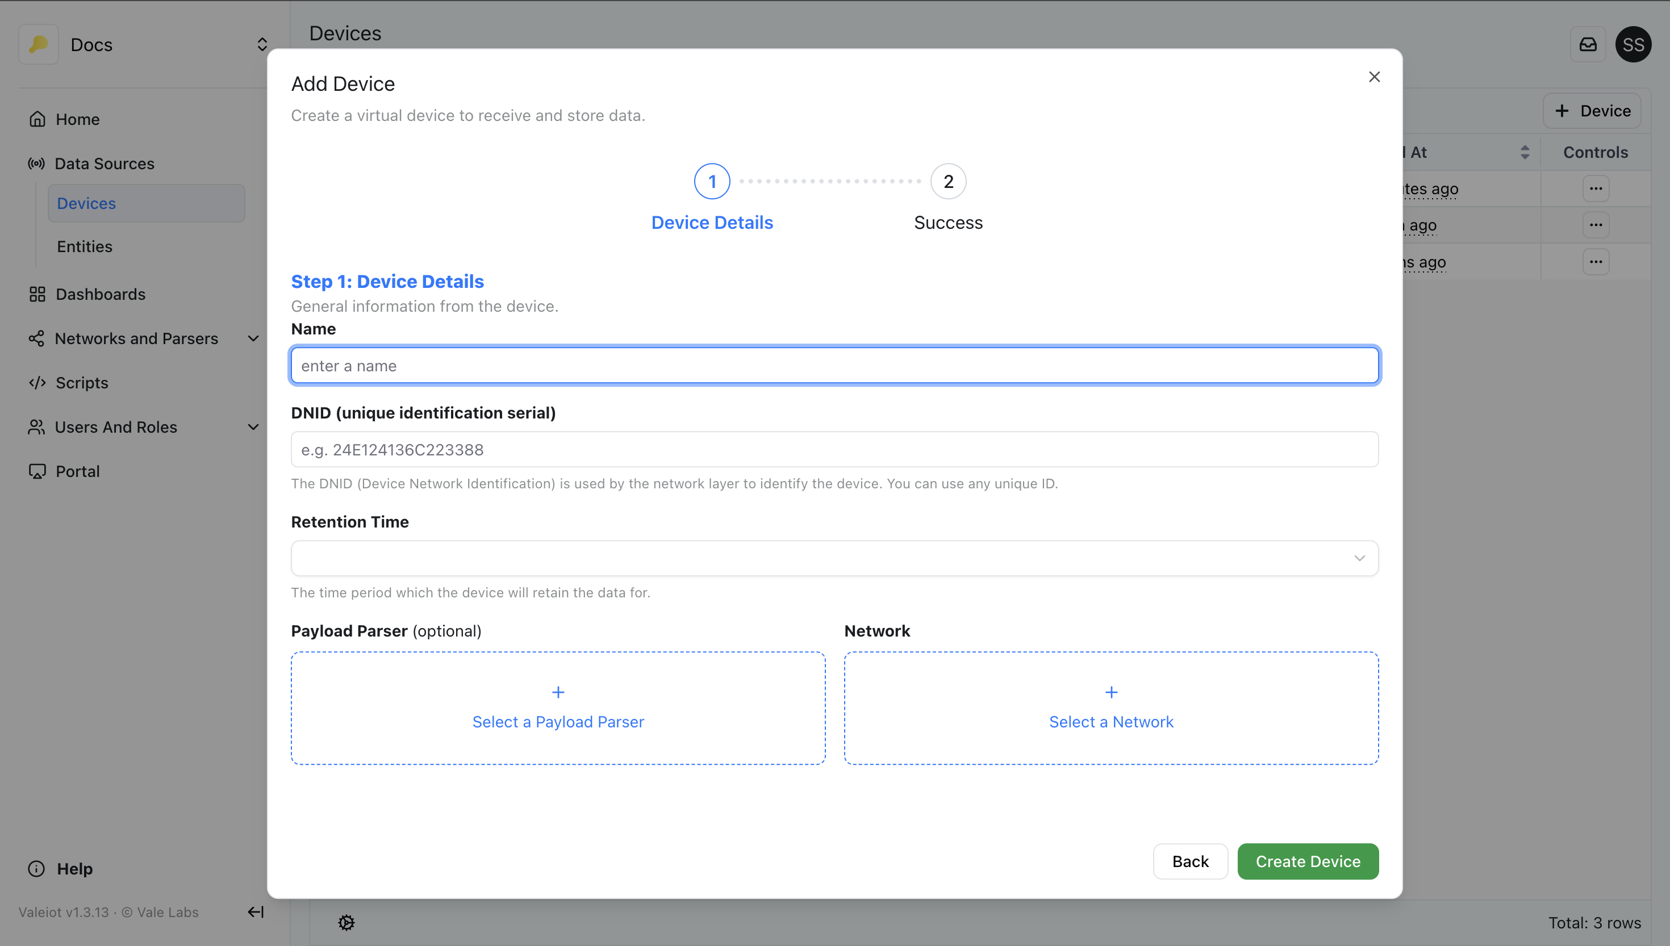Click the Home icon in sidebar

37,119
